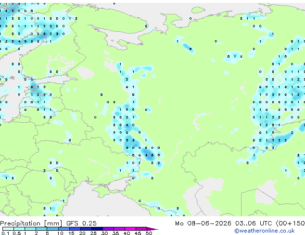This screenshot has height=235, width=305.
Task: Click the legend value label '15'
Action: click(71, 233)
